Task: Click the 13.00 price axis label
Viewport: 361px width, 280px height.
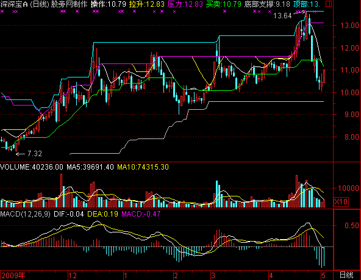Action: pos(350,26)
